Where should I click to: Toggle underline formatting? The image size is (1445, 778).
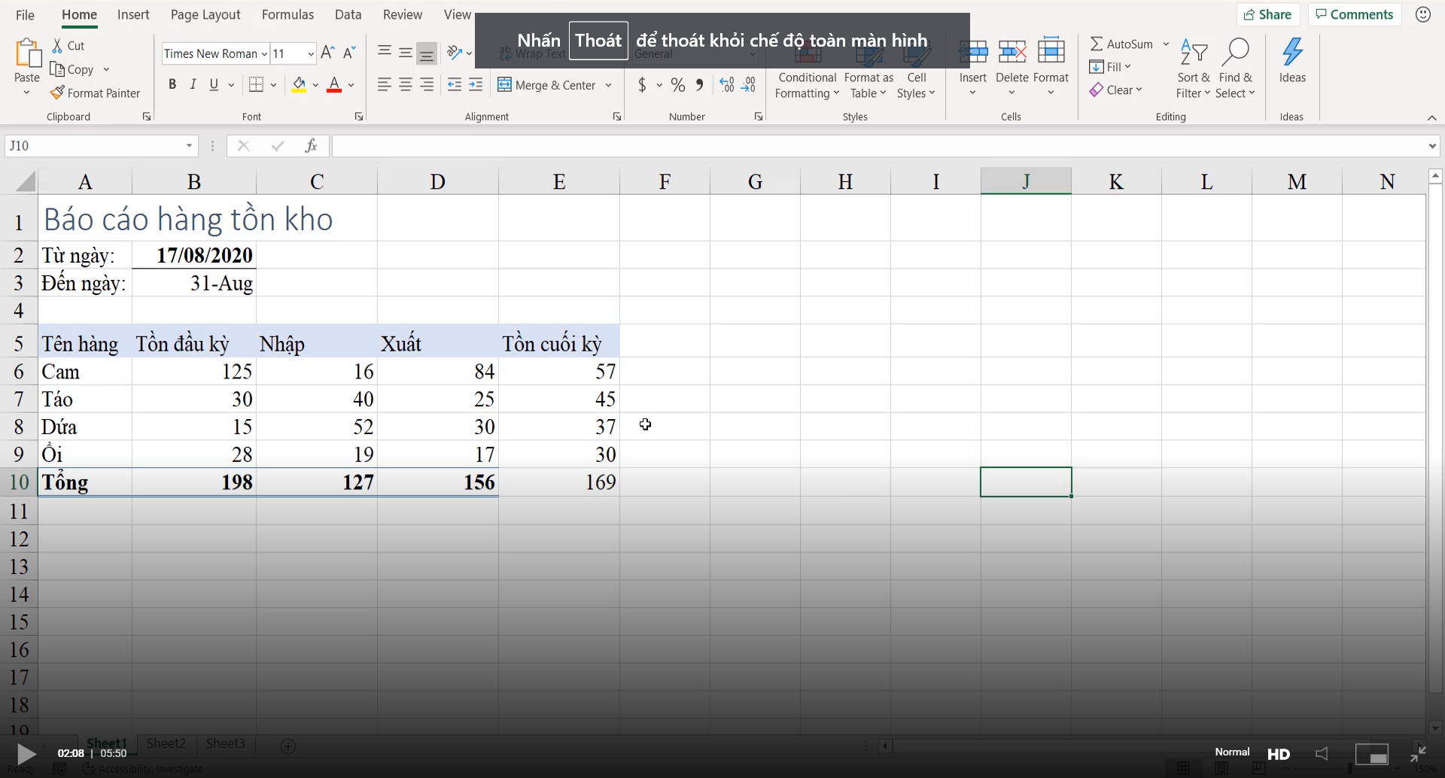[x=214, y=85]
